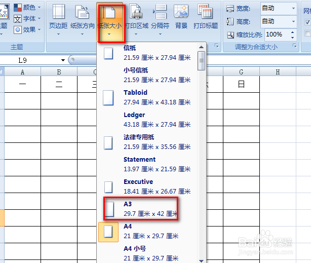This screenshot has height=263, width=311.
Task: Click the 背景 background icon
Action: 181,11
